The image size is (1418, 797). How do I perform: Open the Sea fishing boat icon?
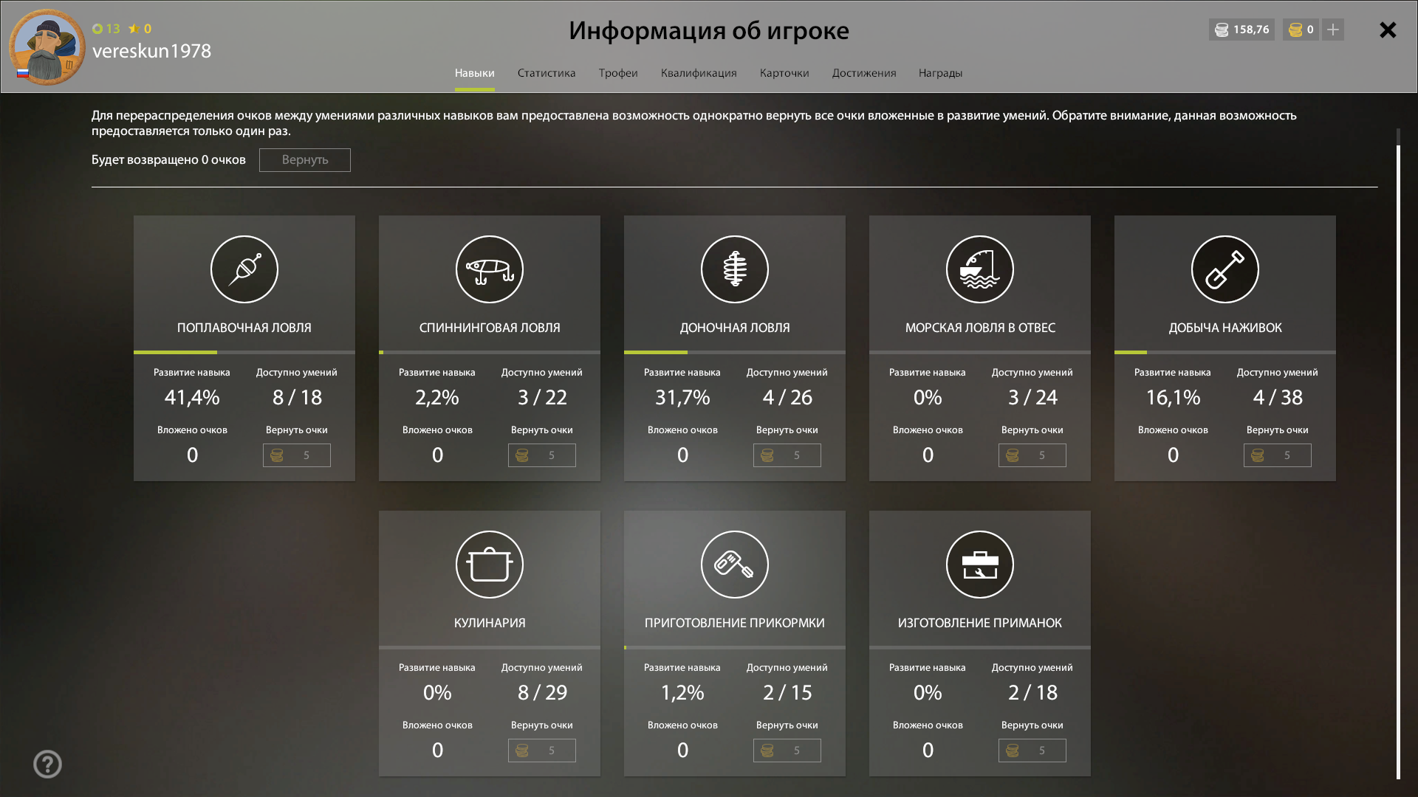point(979,269)
